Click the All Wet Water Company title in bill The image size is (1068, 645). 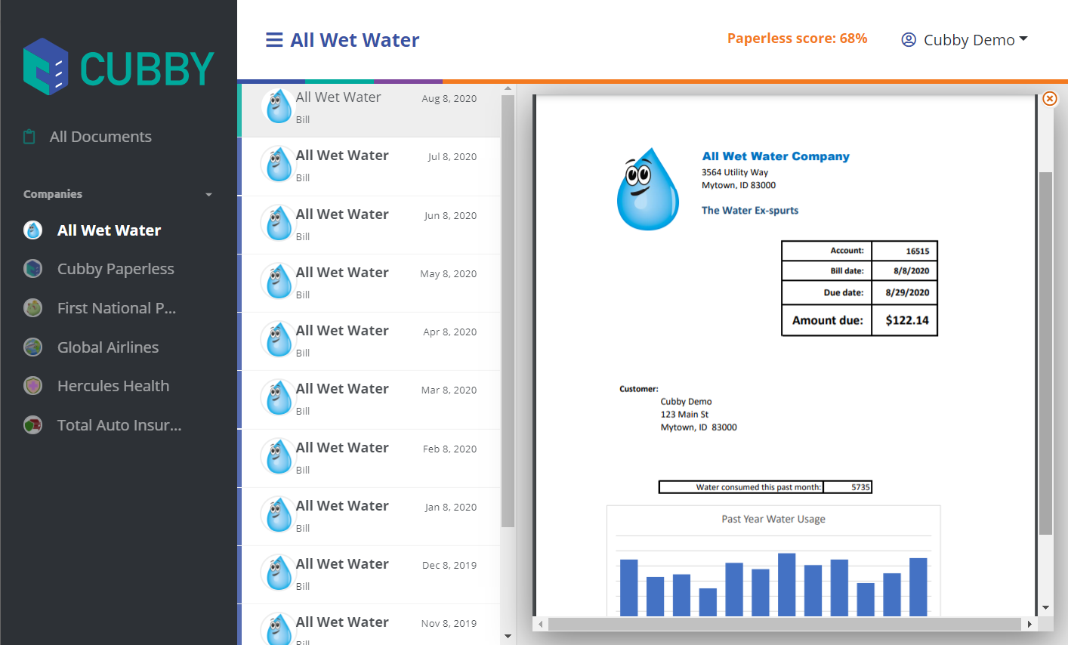776,156
